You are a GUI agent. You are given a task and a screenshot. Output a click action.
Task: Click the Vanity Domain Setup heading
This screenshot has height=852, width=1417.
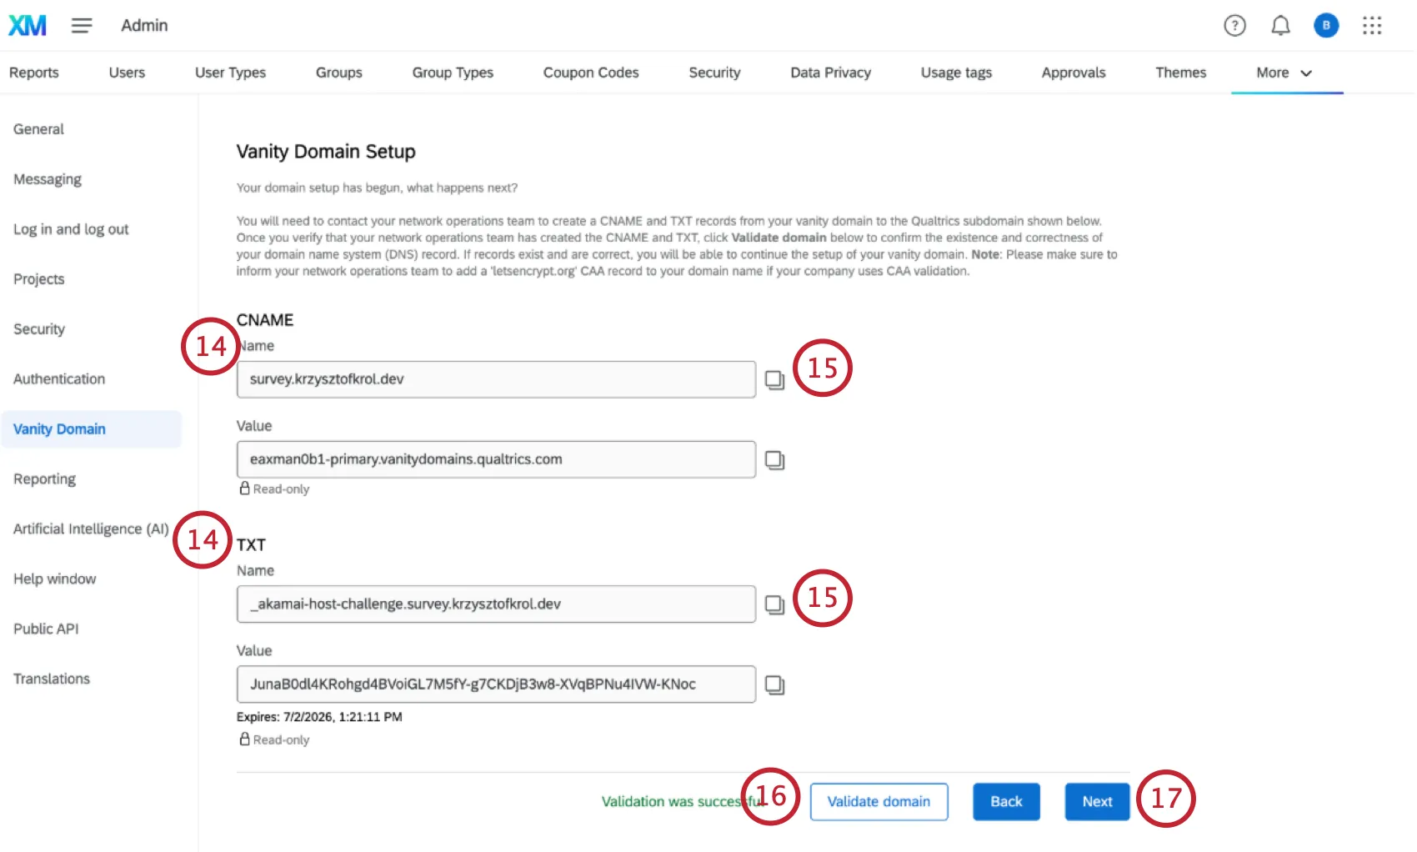click(x=326, y=152)
